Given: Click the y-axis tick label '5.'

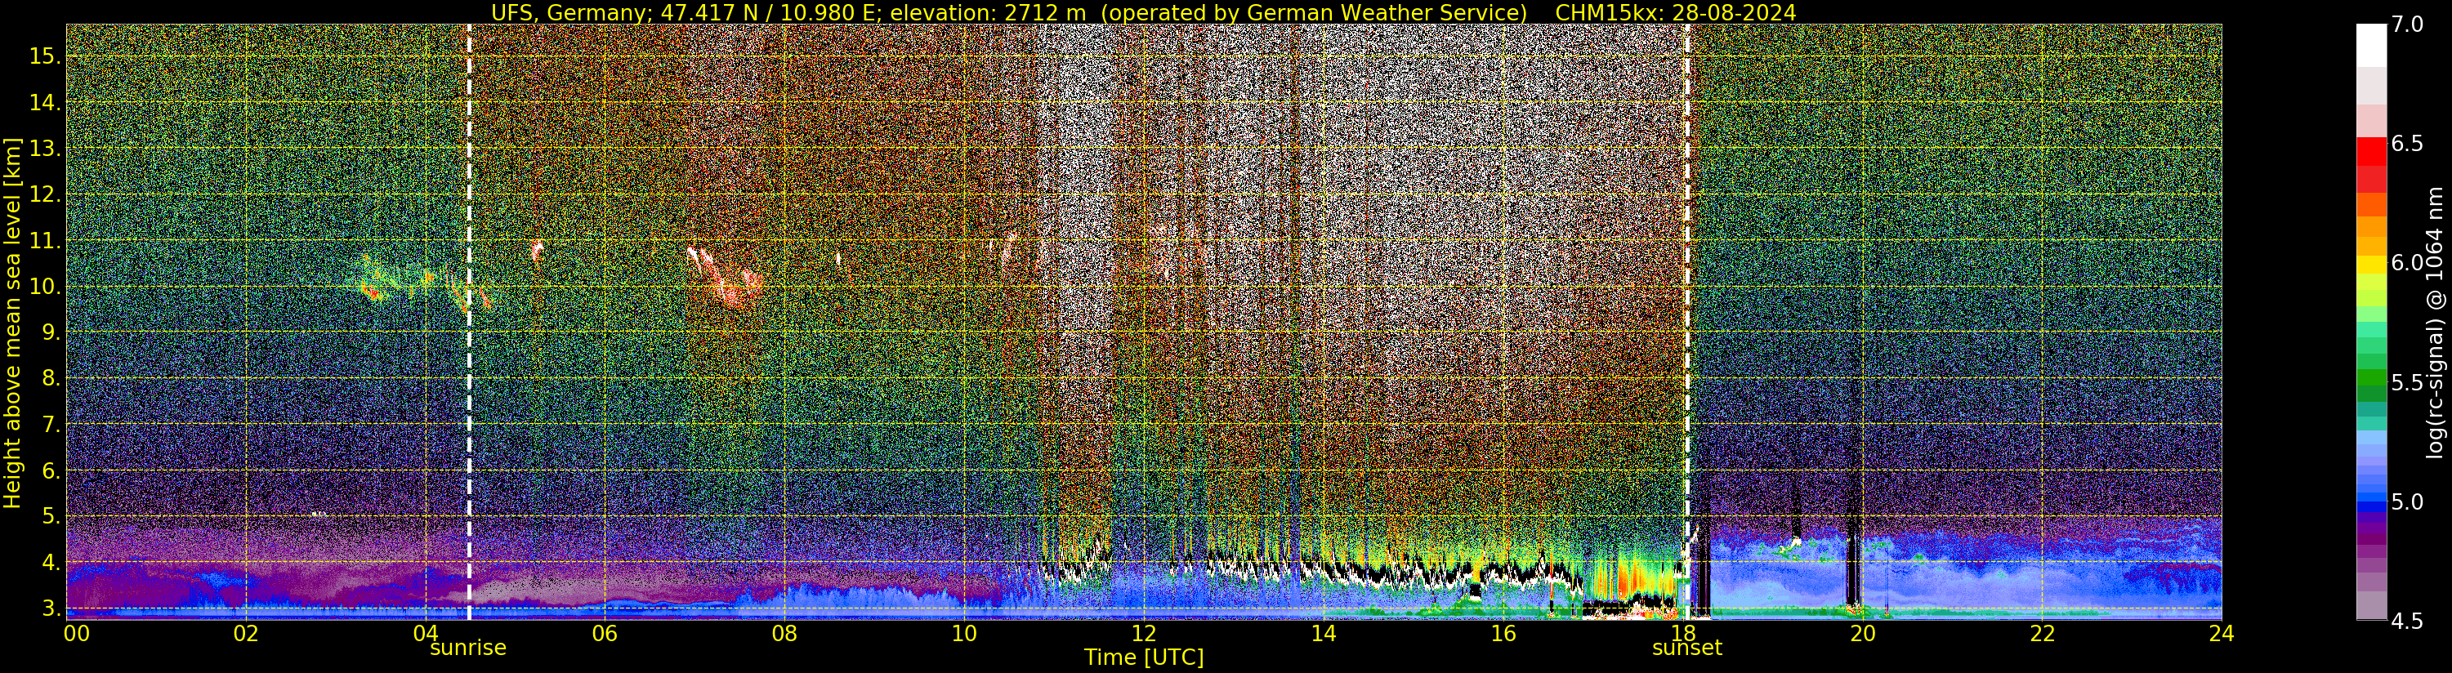Looking at the screenshot, I should [51, 516].
